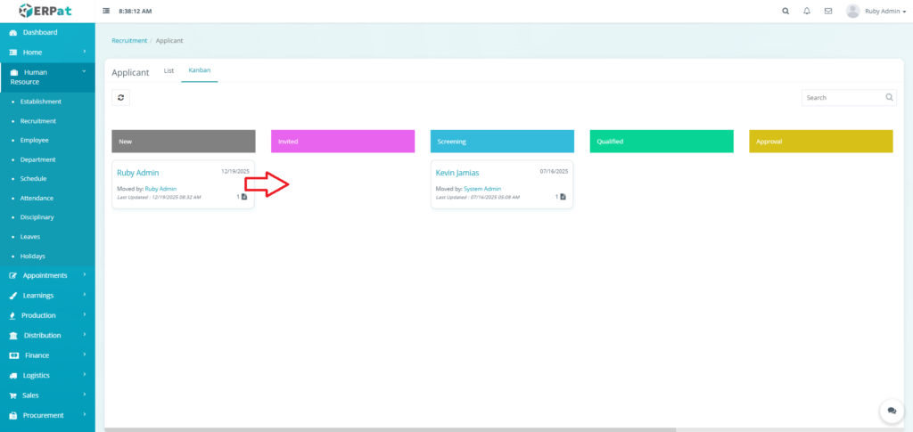The height and width of the screenshot is (432, 913).
Task: Click the Learnings brush icon
Action: (13, 296)
